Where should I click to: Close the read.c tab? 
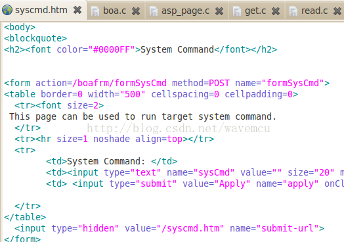tap(337, 11)
